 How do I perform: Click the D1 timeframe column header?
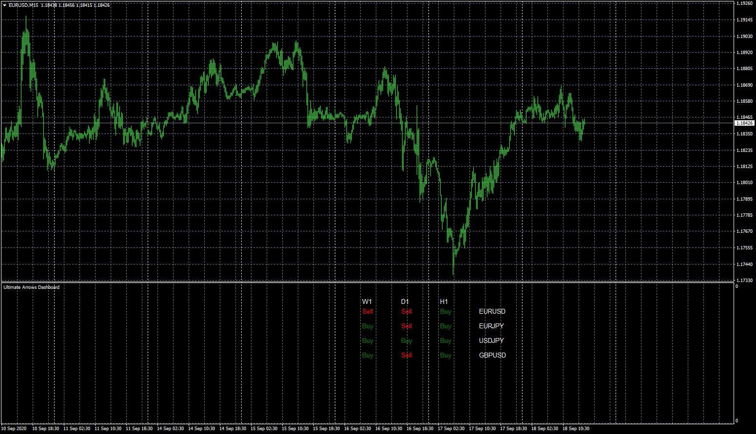click(405, 302)
